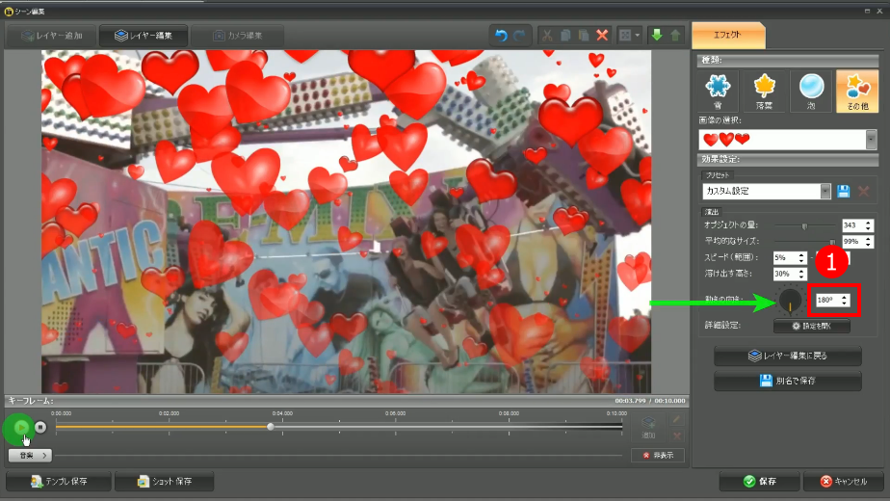This screenshot has height=501, width=890.
Task: Save preset with the blue floppy icon
Action: pyautogui.click(x=843, y=191)
